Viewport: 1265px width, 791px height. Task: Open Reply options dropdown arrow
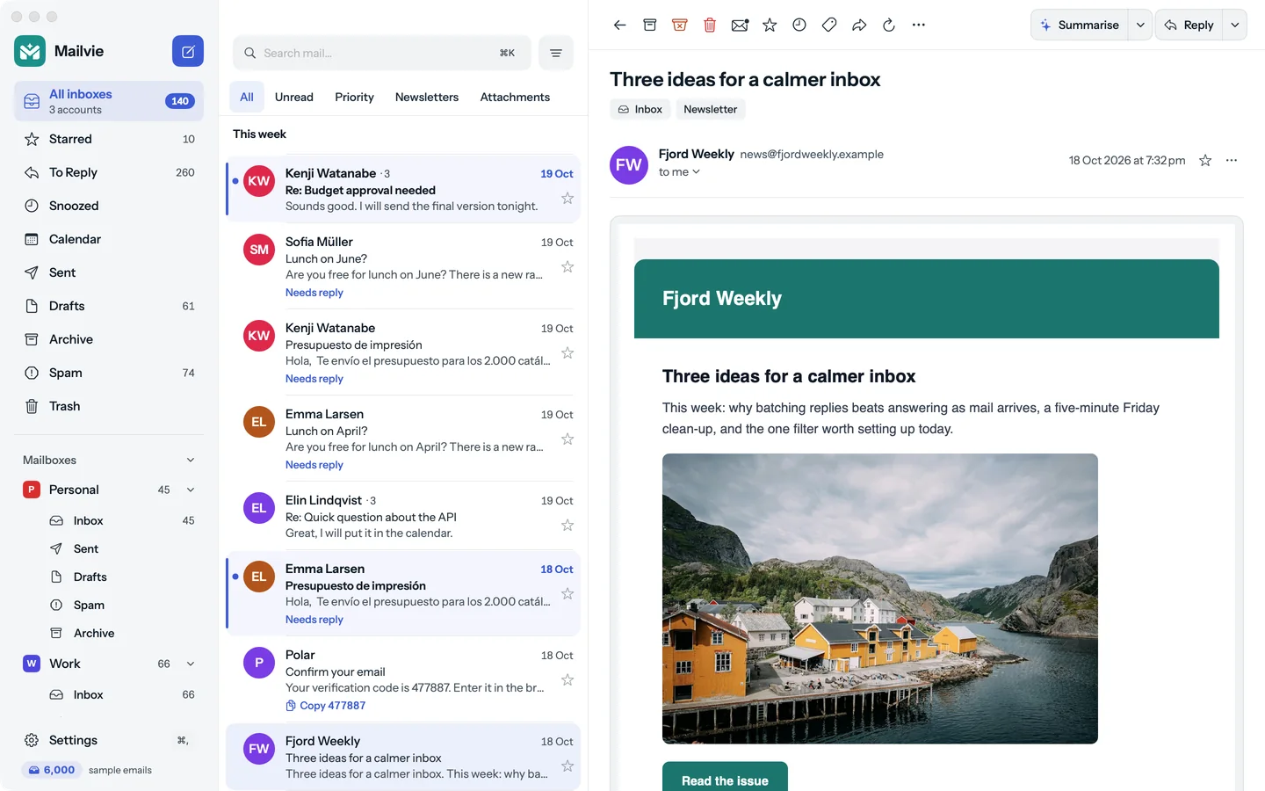click(1235, 25)
